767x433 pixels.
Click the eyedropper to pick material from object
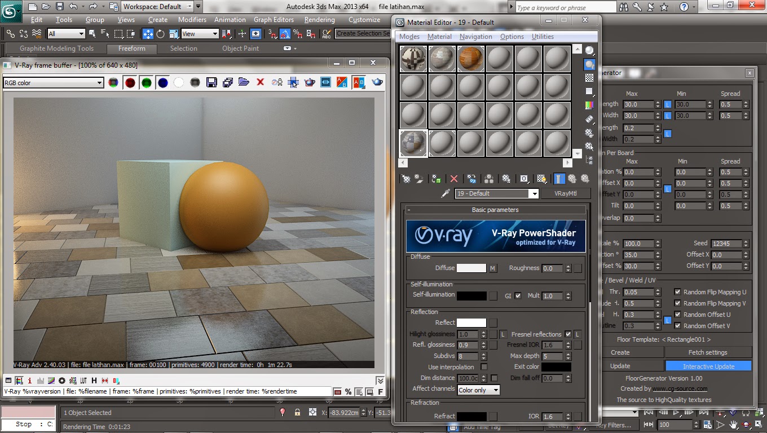(x=445, y=193)
